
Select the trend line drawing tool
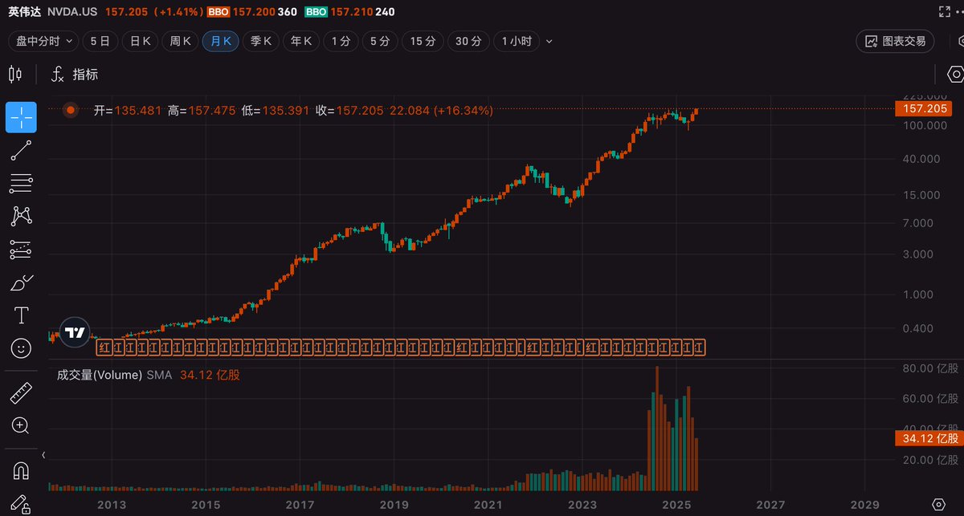[21, 151]
